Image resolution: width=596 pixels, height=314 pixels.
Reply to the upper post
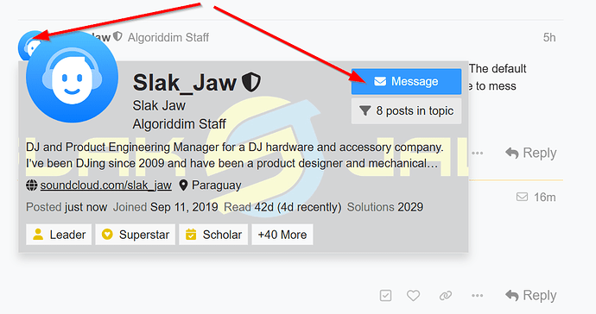tap(530, 153)
